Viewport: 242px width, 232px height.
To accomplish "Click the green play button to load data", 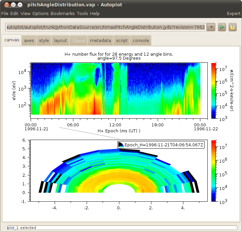I will pos(222,27).
